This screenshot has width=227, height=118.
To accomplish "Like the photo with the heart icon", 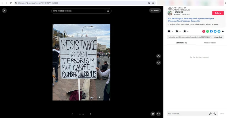I will [169, 31].
